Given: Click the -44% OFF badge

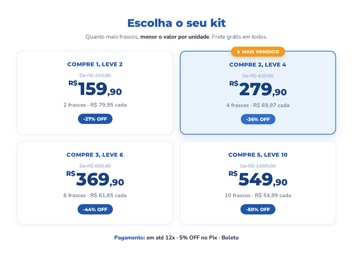Looking at the screenshot, I should pyautogui.click(x=95, y=209).
